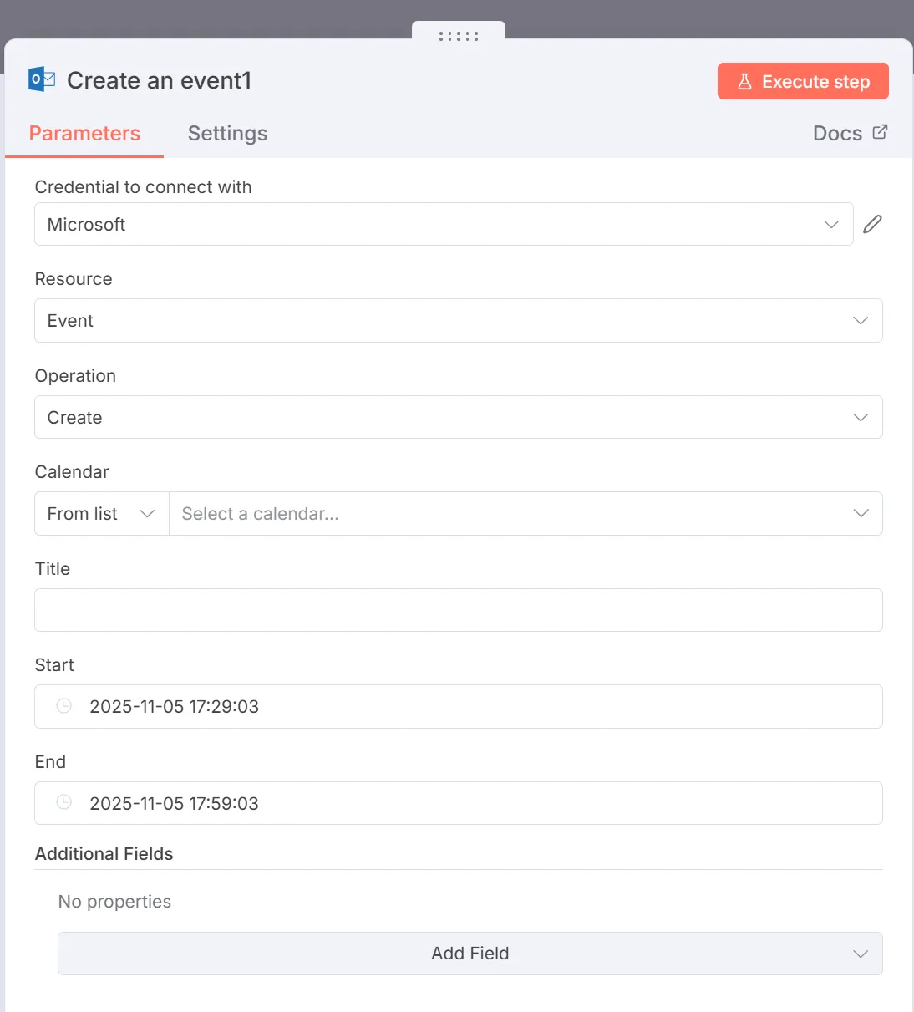Change the Calendar mode From list selector
The height and width of the screenshot is (1012, 914).
pos(101,514)
